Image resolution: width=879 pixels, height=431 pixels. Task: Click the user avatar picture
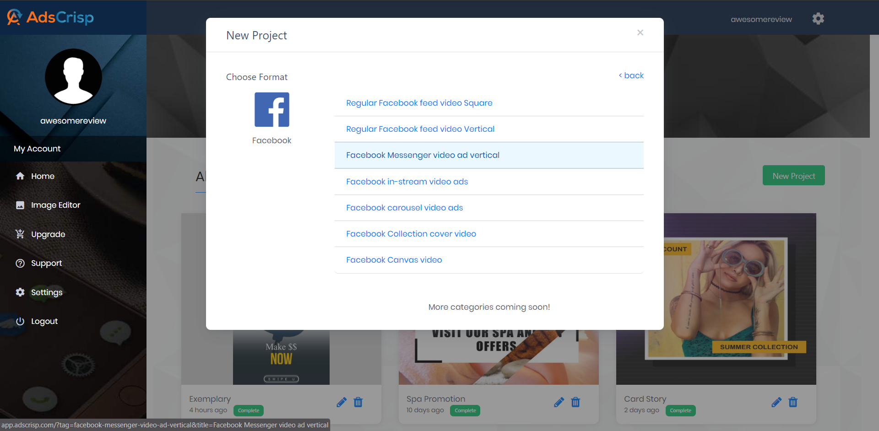point(73,77)
